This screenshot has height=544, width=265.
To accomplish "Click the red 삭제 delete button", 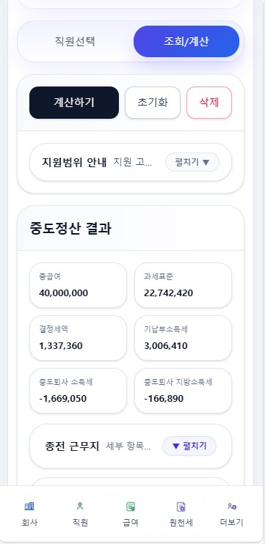I will pyautogui.click(x=209, y=103).
